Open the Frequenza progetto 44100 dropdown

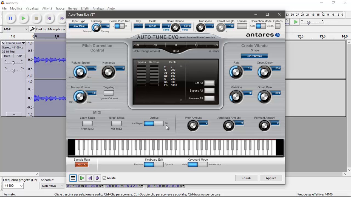coord(13,186)
